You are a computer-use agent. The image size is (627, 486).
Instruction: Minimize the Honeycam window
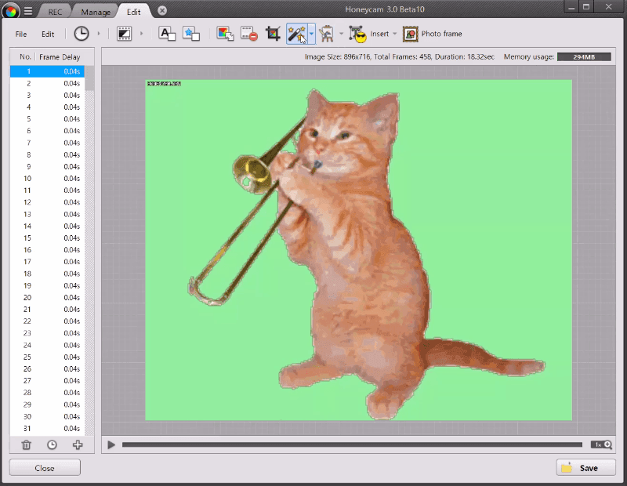click(x=572, y=7)
